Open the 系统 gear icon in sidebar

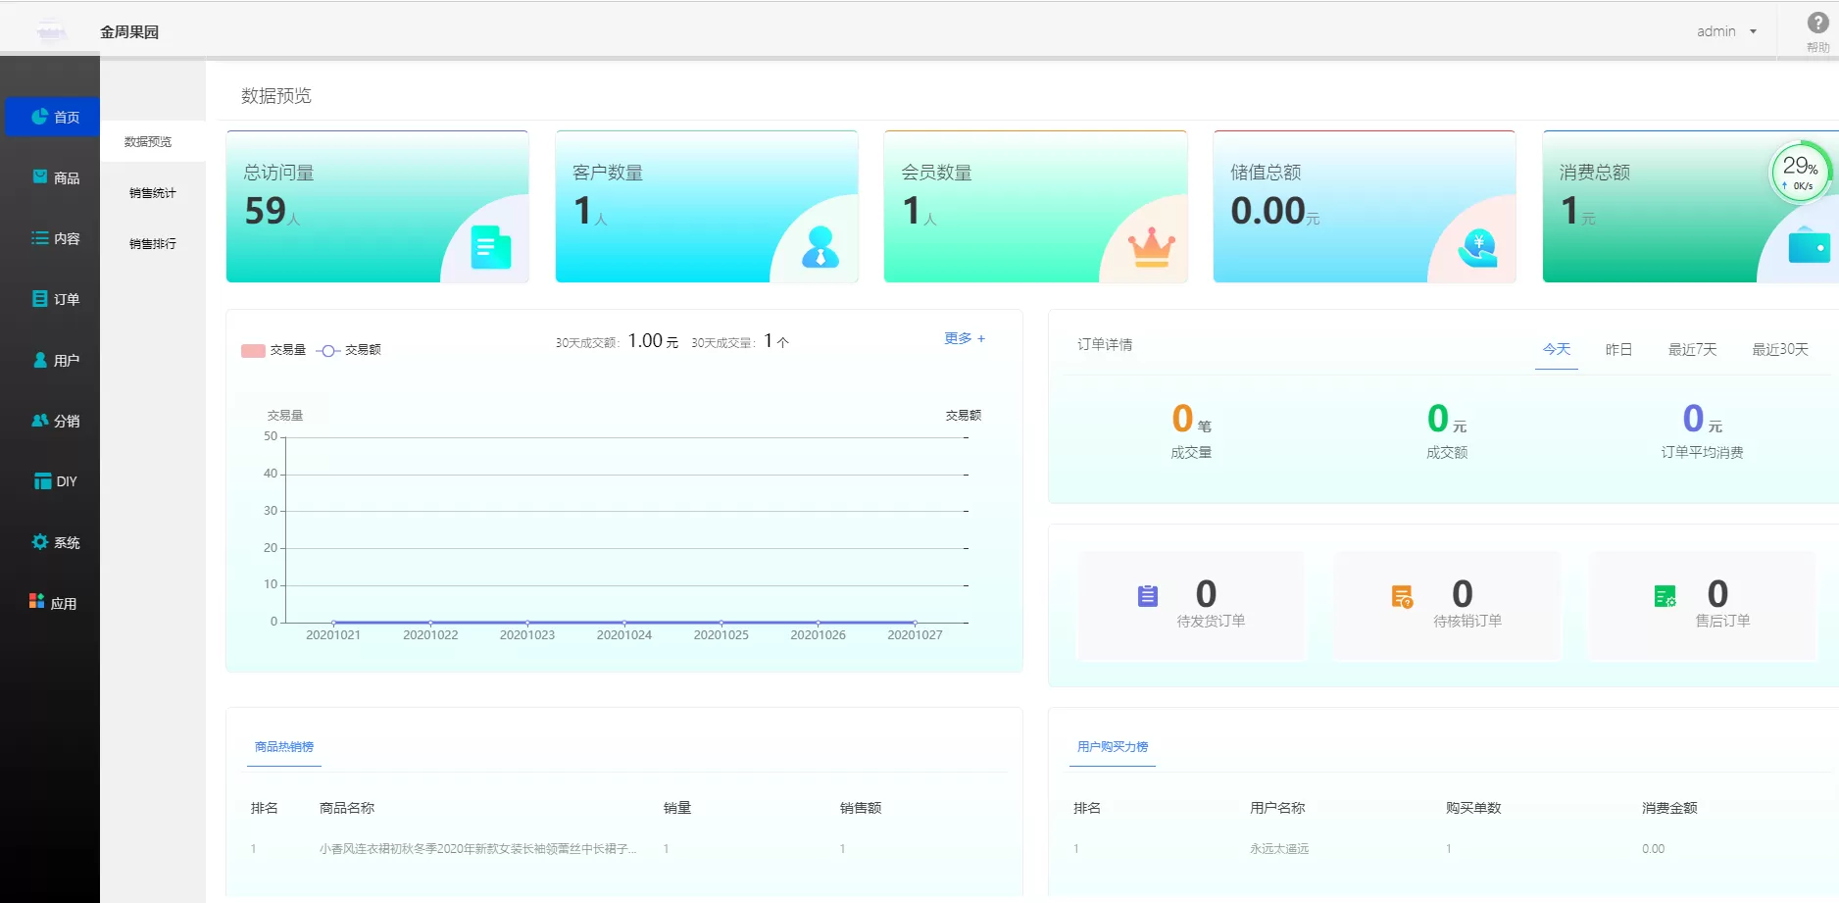click(x=39, y=542)
